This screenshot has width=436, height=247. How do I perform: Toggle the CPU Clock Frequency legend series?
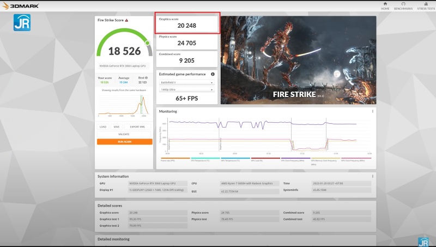click(295, 159)
